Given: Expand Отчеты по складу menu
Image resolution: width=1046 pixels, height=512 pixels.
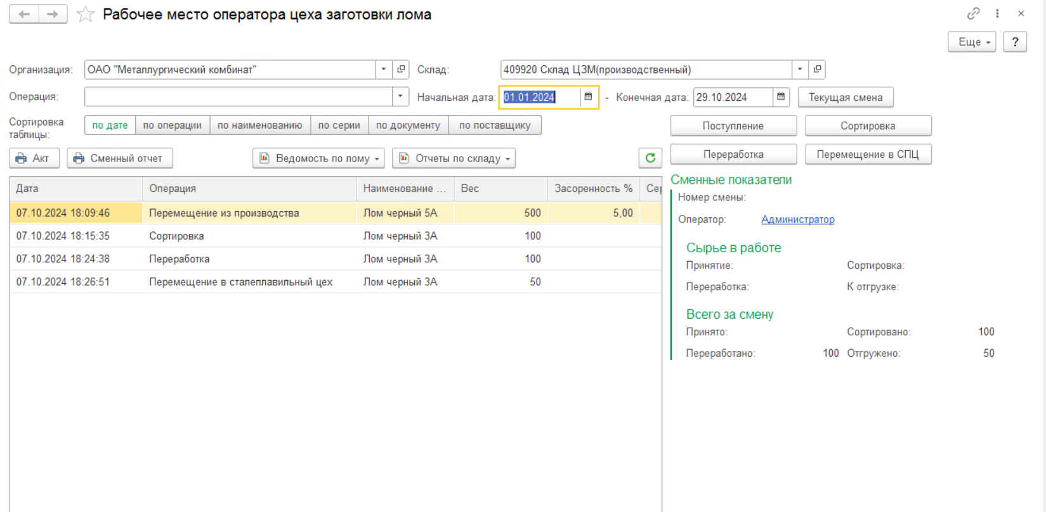Looking at the screenshot, I should pos(454,158).
